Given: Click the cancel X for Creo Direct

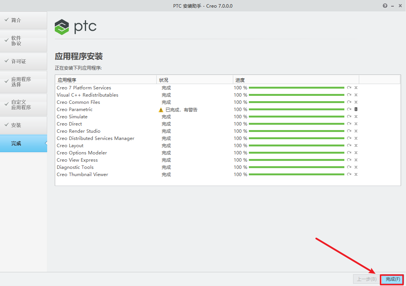Looking at the screenshot, I should (x=356, y=124).
